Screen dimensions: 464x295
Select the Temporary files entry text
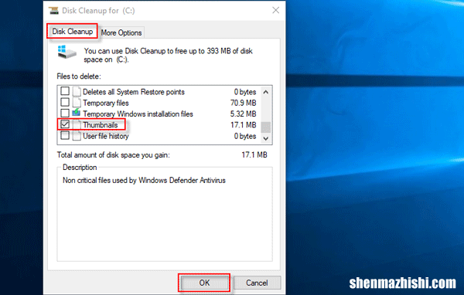pos(106,103)
